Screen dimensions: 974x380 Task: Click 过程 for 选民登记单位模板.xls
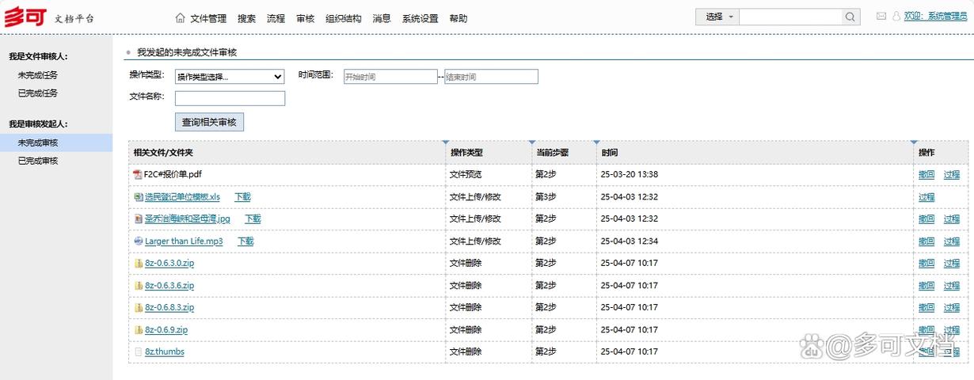click(x=926, y=196)
